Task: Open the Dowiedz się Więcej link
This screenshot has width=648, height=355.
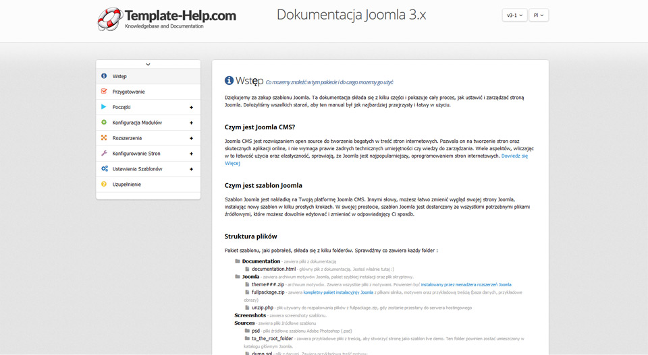Action: pos(514,156)
